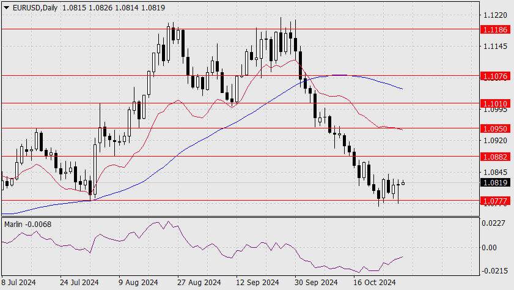The width and height of the screenshot is (514, 290).
Task: Click the 27 Aug 2024 date label
Action: (199, 282)
